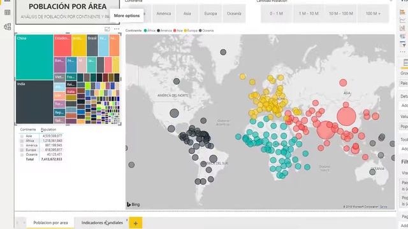Viewport: 408px width, 229px height.
Task: Click the gray bubble over Brazil
Action: pos(213,158)
